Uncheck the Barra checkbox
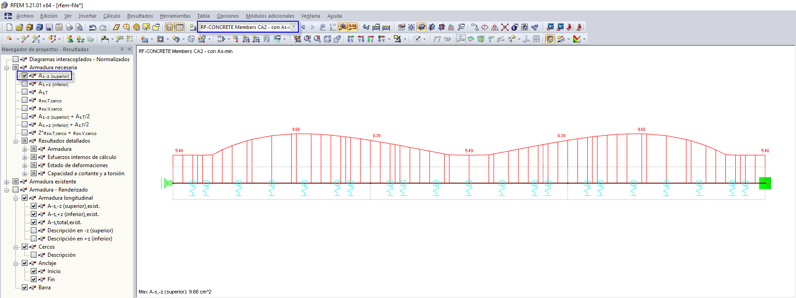 25,288
